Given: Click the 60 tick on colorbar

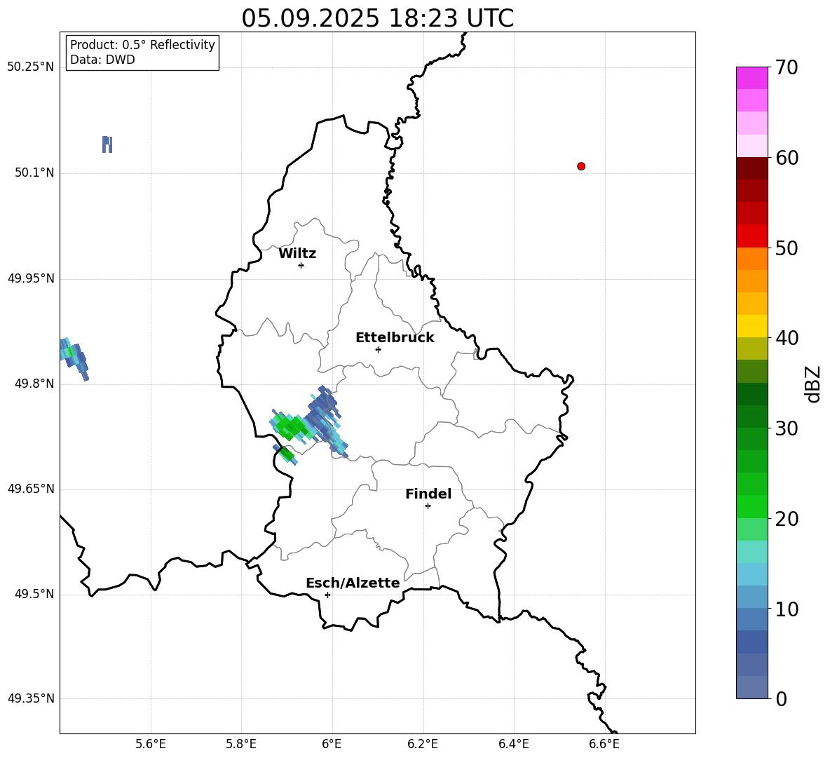Looking at the screenshot, I should coord(787,158).
